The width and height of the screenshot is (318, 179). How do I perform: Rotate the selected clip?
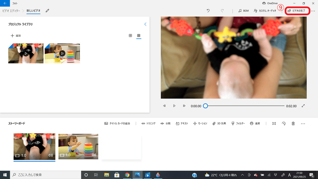(284, 123)
